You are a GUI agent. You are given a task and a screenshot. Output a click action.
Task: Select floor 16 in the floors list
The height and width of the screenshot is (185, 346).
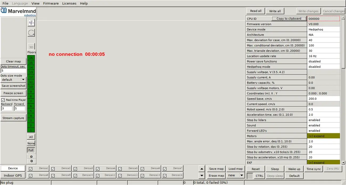pos(31,58)
